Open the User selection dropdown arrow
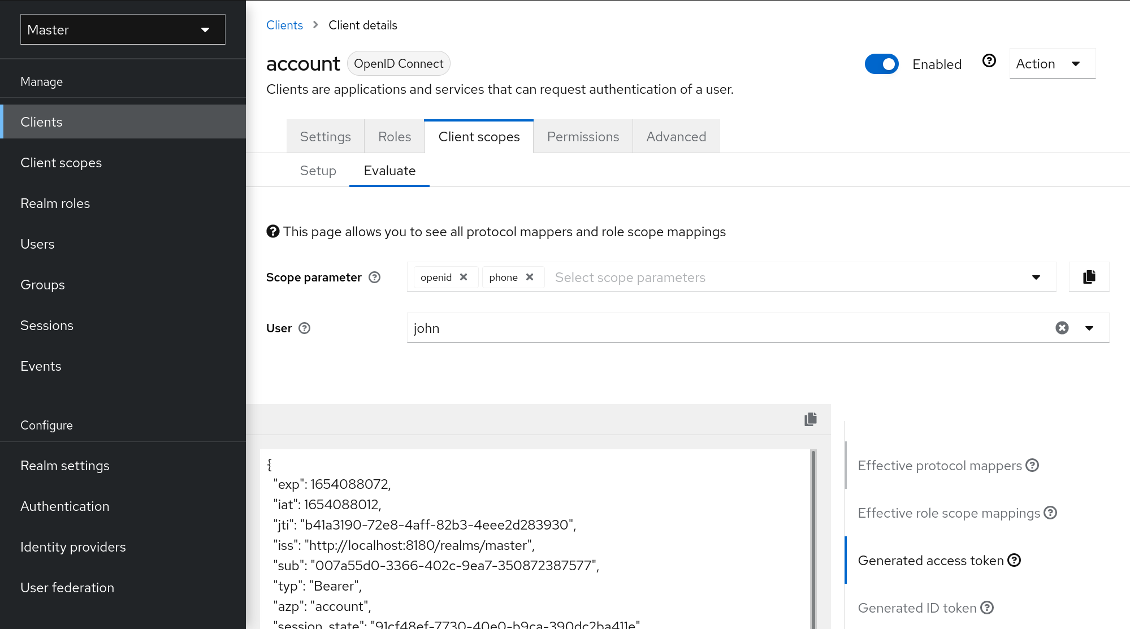The height and width of the screenshot is (629, 1130). [1089, 328]
